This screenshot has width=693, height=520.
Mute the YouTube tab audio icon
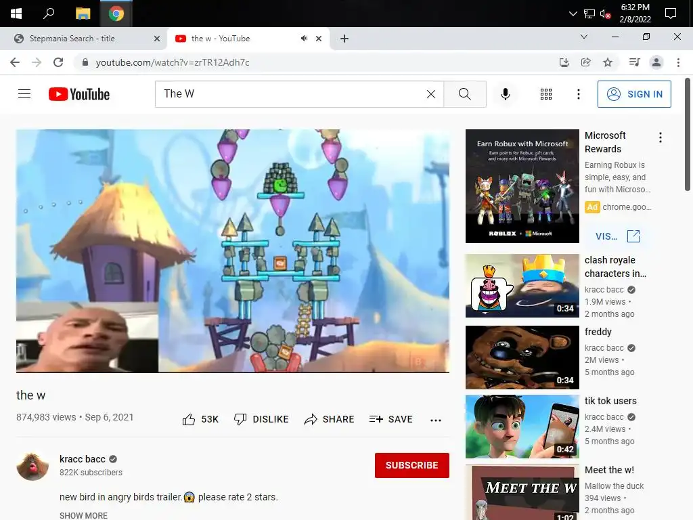coord(304,39)
